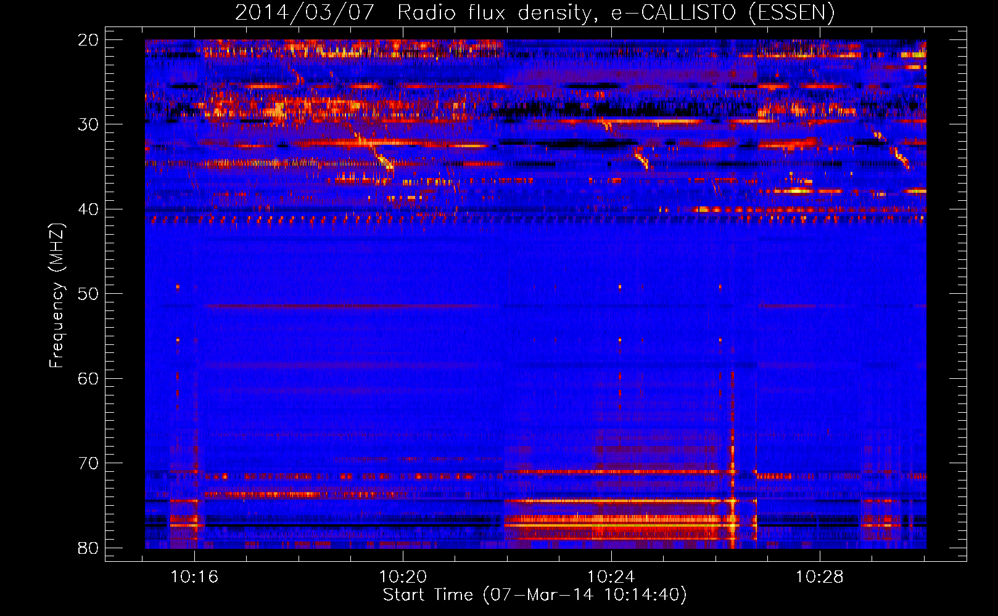Click the 40 frequency tick label
Screen dimensions: 998x616
pyautogui.click(x=88, y=209)
